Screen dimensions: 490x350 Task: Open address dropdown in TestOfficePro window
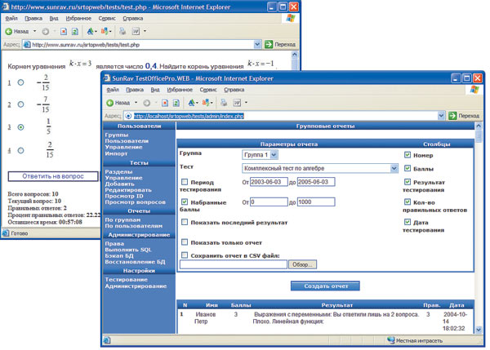(441, 116)
